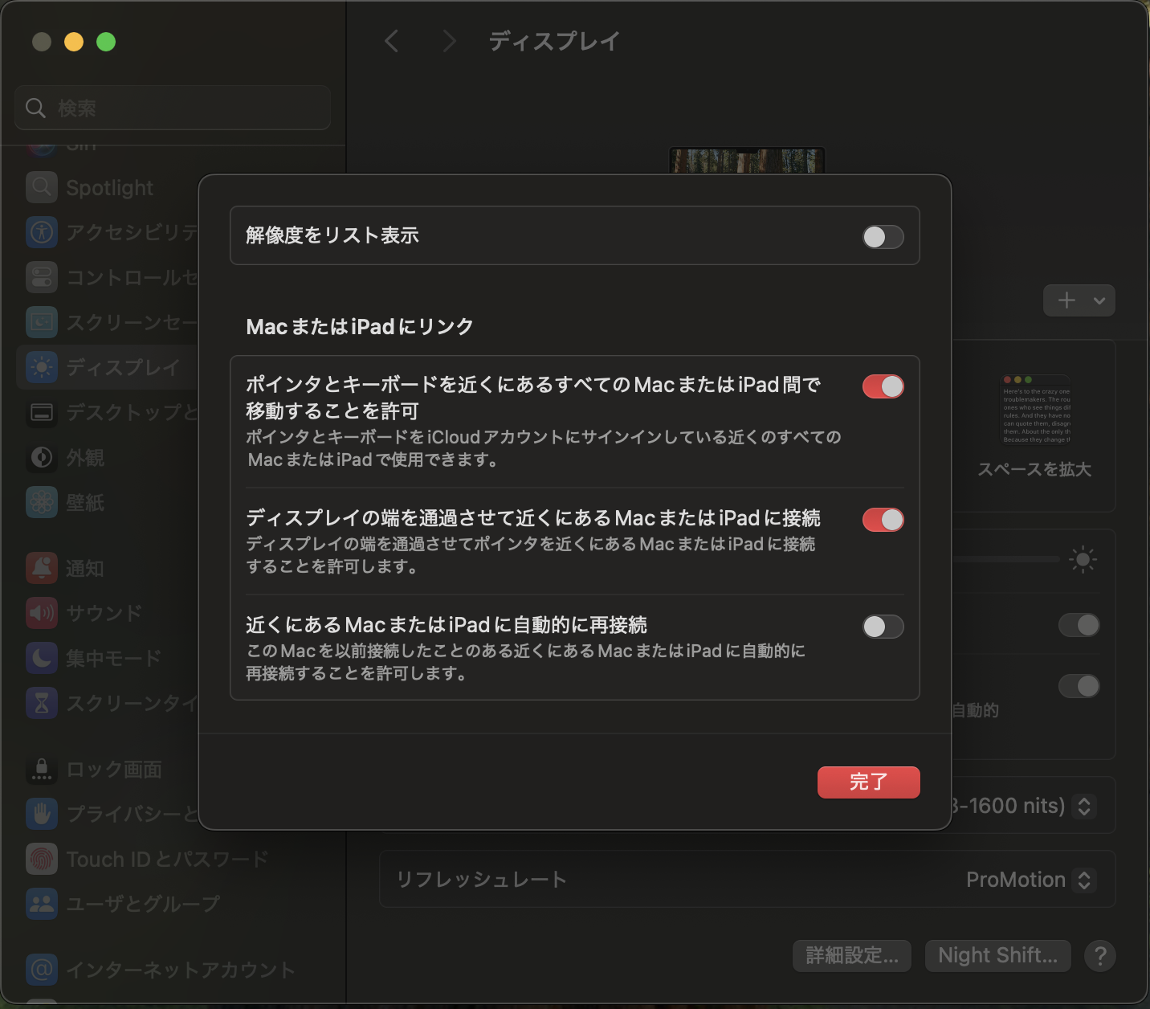Viewport: 1150px width, 1009px height.
Task: Open the nits preset dropdown
Action: [1086, 806]
